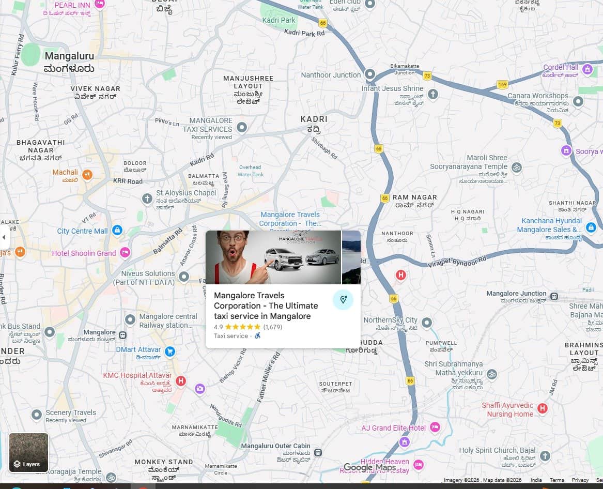Open the Layers map type thumbnail
The width and height of the screenshot is (603, 489).
pos(28,452)
